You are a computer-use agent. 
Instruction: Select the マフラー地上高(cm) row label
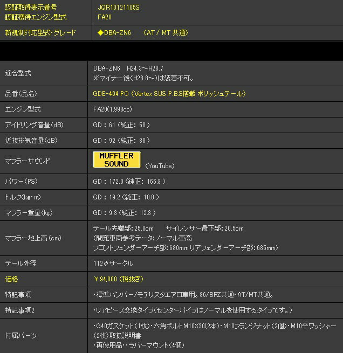31,238
